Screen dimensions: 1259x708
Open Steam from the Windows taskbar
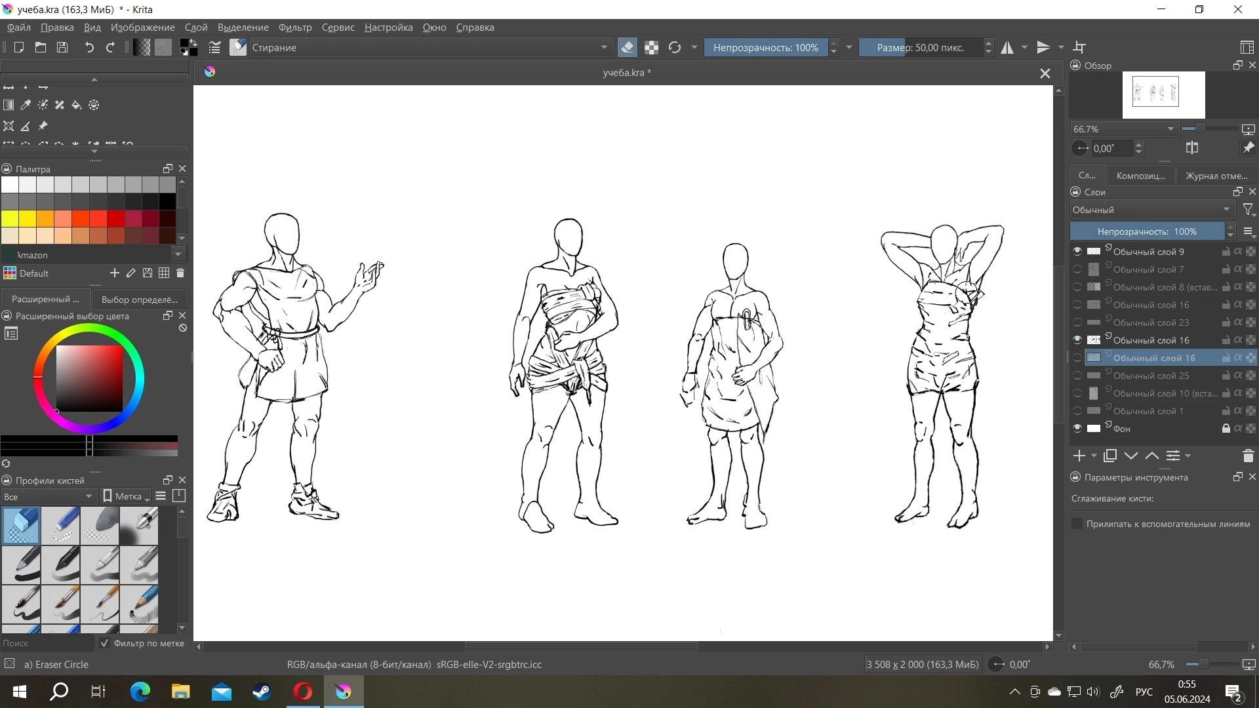(262, 692)
